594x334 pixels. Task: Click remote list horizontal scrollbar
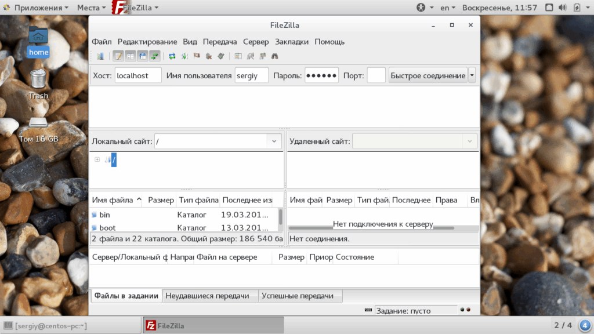[371, 228]
